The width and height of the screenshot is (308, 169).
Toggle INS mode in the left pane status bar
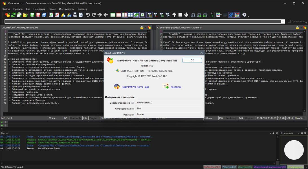65,118
